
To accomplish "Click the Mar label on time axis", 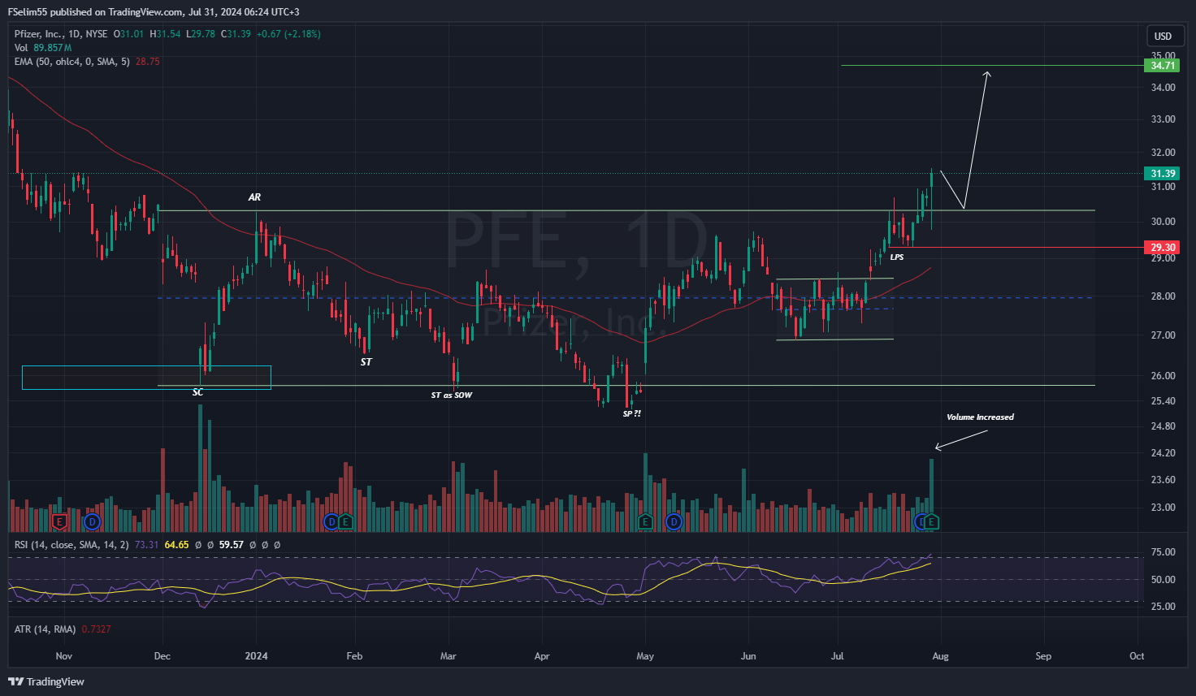I will (448, 656).
